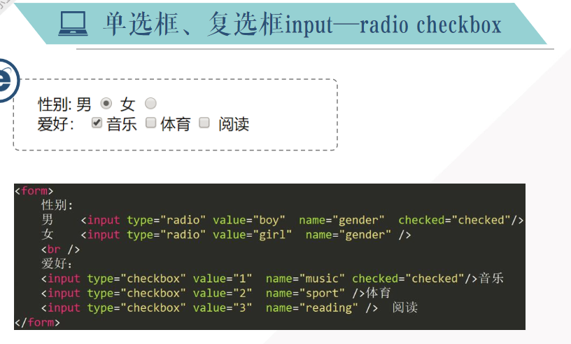
Task: Click the <br /> tag in code
Action: pos(60,249)
